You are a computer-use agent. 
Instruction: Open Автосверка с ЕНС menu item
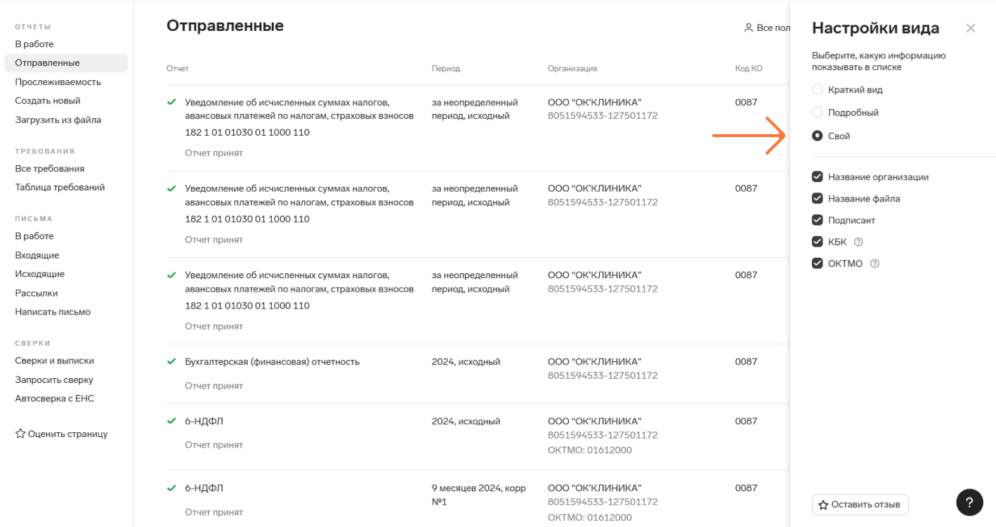coord(55,398)
